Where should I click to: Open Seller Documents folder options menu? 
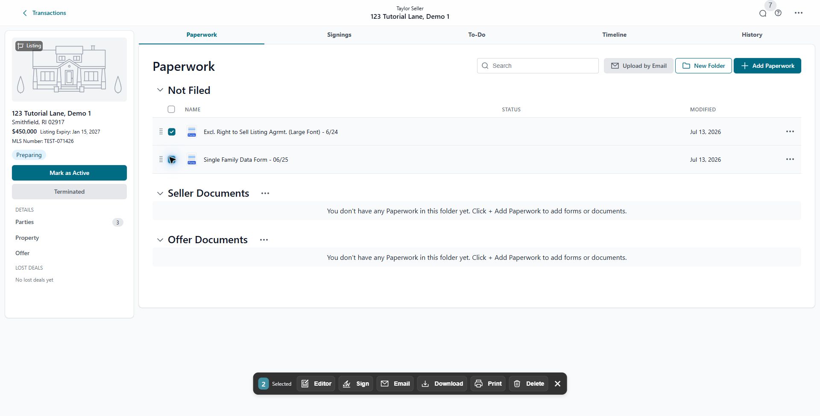click(265, 193)
